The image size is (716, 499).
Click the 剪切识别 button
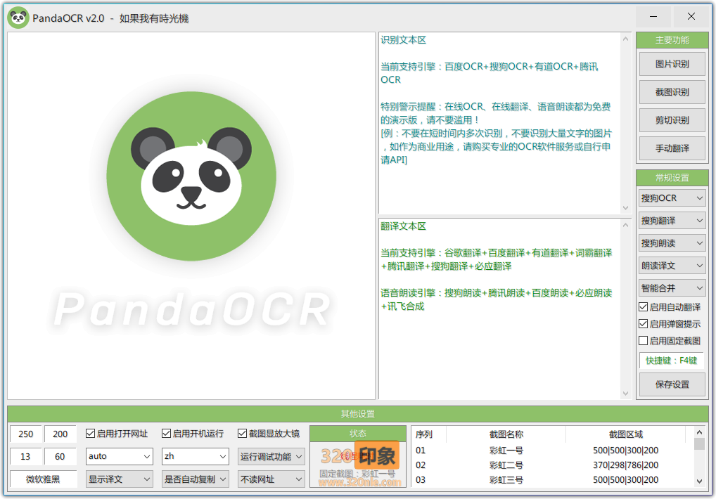tap(672, 120)
